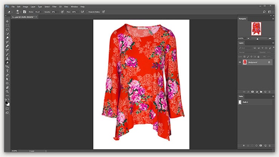Open the Flow slider dropdown arrow

pyautogui.click(x=78, y=12)
